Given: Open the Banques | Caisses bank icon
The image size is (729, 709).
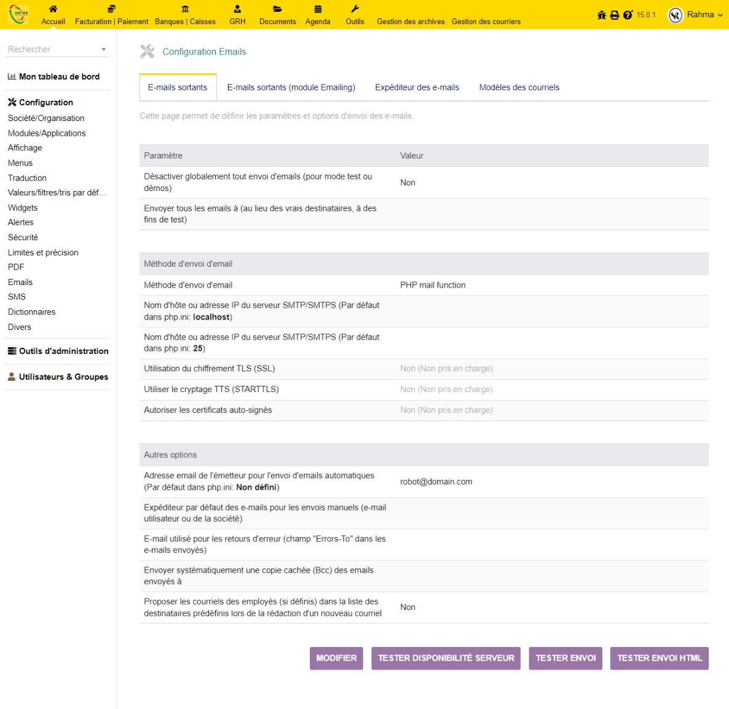Looking at the screenshot, I should click(185, 9).
